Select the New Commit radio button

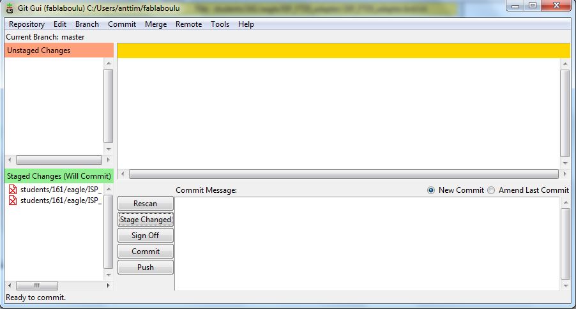pyautogui.click(x=431, y=190)
